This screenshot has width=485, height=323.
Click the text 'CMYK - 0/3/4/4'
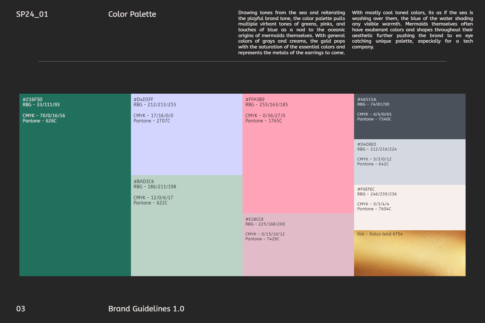pos(373,204)
